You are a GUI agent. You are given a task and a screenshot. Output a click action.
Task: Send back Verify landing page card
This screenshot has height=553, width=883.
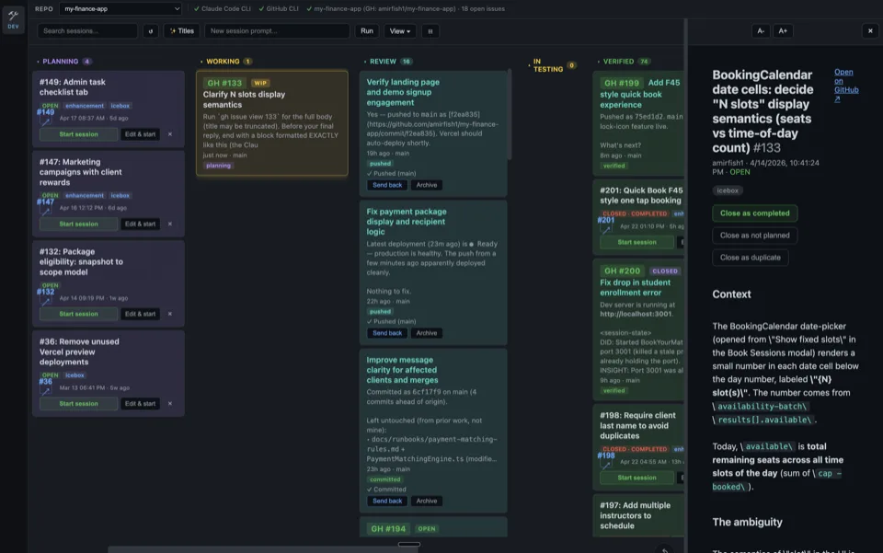(x=387, y=185)
